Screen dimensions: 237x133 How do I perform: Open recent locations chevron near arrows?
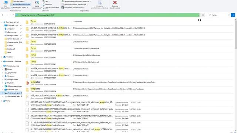(10, 15)
